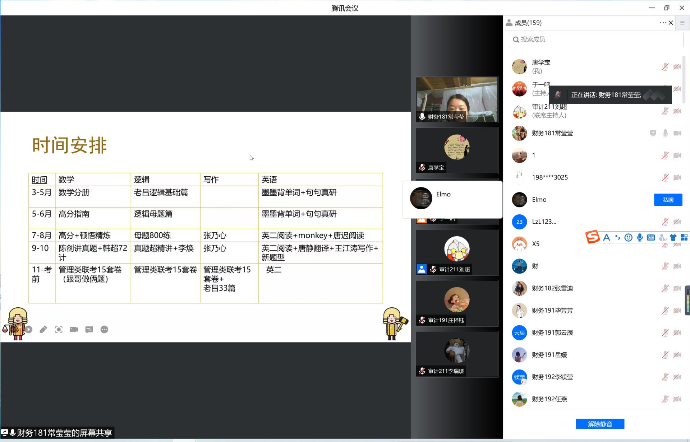Click the 审计191庄梓钰 video tile
Viewport: 690px width, 442px height.
pos(457,303)
